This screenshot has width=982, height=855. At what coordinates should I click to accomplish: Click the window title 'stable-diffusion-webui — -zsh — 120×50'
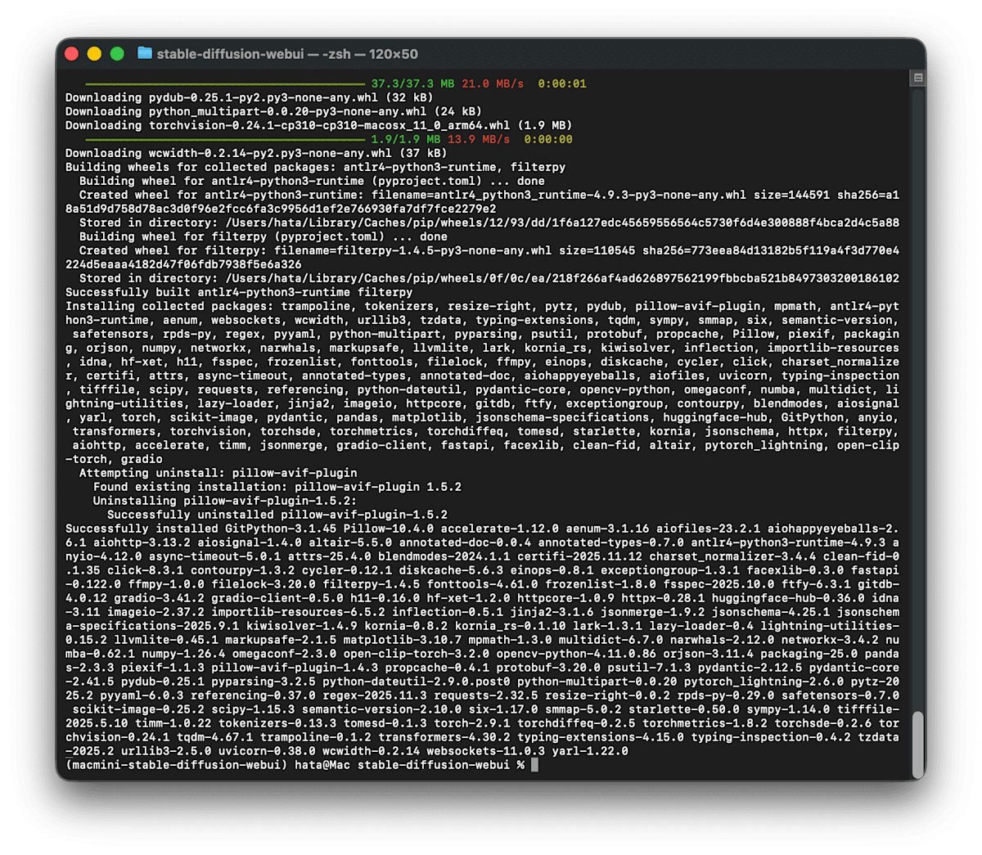[287, 54]
